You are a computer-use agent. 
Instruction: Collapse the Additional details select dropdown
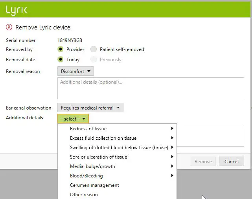click(x=73, y=119)
